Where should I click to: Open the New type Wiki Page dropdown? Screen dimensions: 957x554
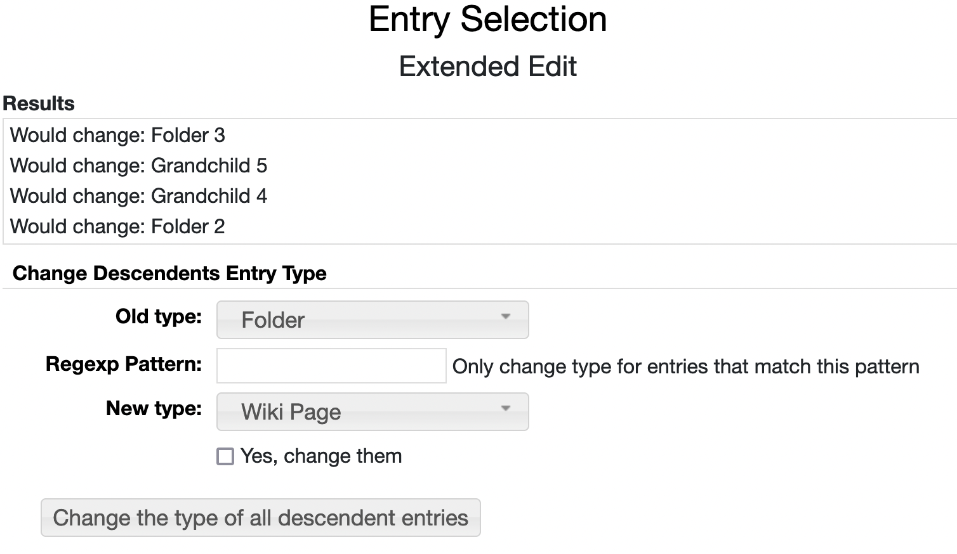[x=372, y=411]
